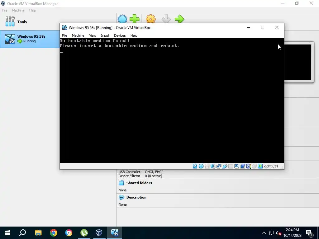Click the hard disk activity status icon
Image resolution: width=319 pixels, height=239 pixels.
(x=195, y=166)
